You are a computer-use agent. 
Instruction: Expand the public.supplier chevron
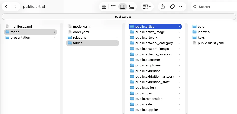tap(179, 110)
